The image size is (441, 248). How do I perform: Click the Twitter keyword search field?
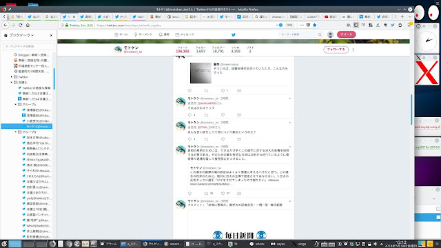pos(300,34)
